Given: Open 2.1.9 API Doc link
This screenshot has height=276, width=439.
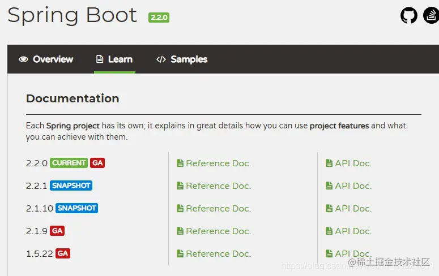Looking at the screenshot, I should pos(353,231).
